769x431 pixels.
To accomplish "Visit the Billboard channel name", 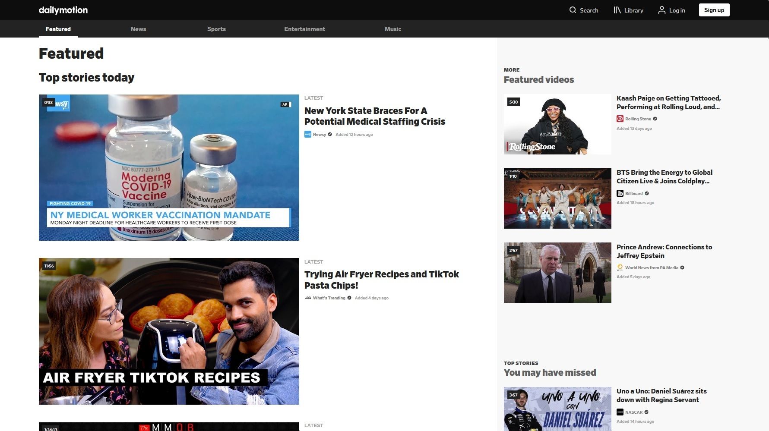I will pyautogui.click(x=634, y=193).
